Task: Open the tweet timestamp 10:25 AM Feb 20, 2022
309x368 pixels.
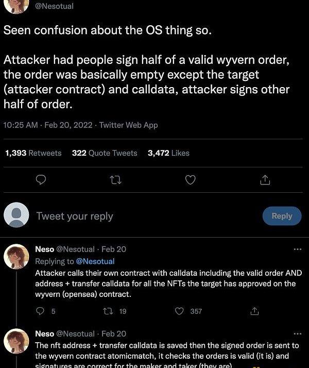Action: (81, 125)
